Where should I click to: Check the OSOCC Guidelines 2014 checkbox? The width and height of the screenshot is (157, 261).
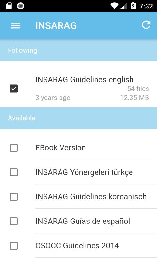14,246
